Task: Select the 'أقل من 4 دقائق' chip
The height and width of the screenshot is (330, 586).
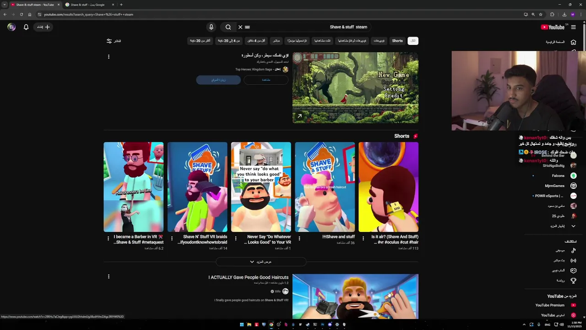Action: pyautogui.click(x=256, y=41)
